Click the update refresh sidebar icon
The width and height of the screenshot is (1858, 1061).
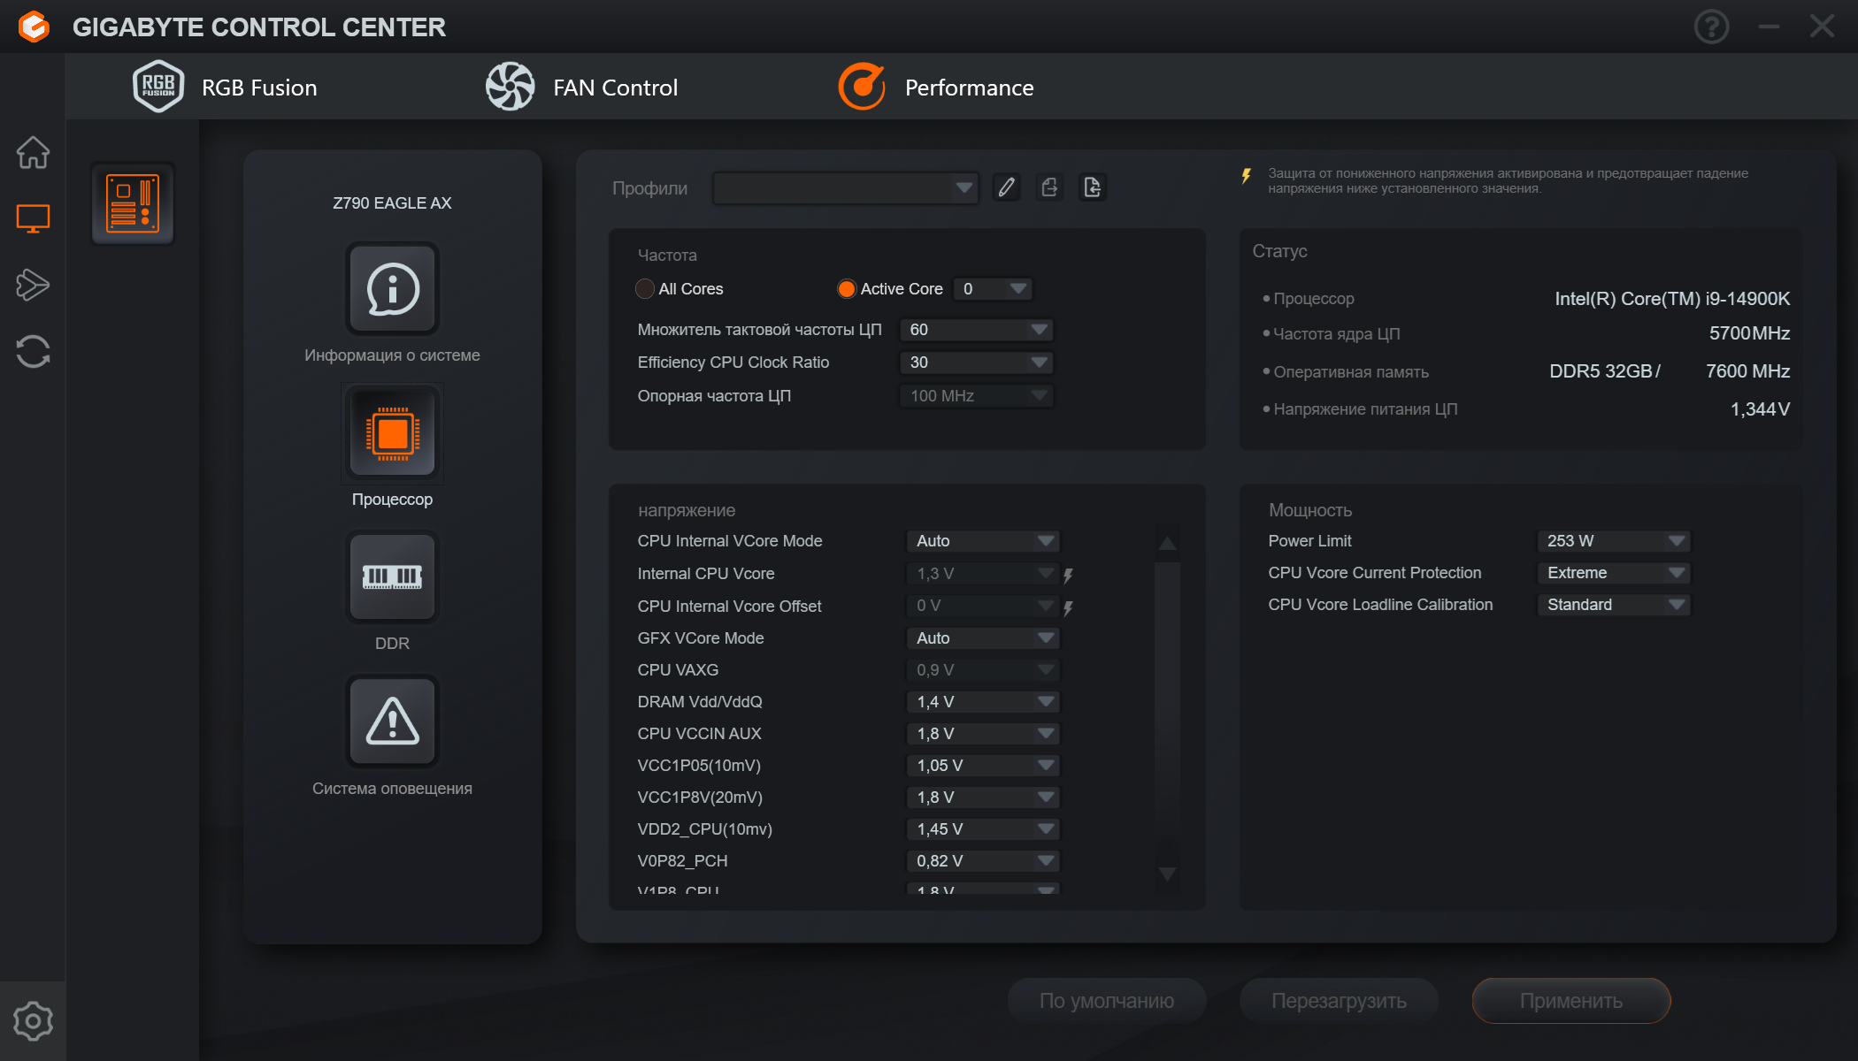tap(33, 351)
